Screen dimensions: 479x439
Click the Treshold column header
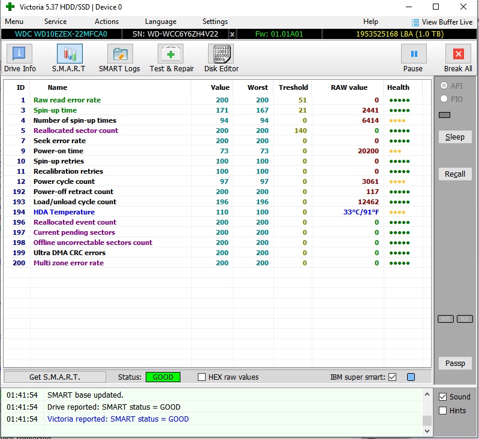[293, 87]
